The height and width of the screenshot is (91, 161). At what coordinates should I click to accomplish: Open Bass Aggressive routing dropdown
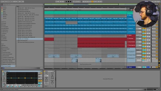pos(139,45)
